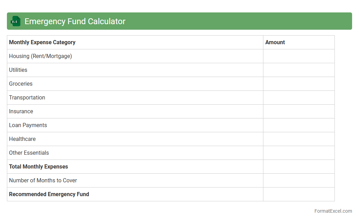Screen dimensions: 359x221
Task: Select the Groceries amount field
Action: (299, 84)
